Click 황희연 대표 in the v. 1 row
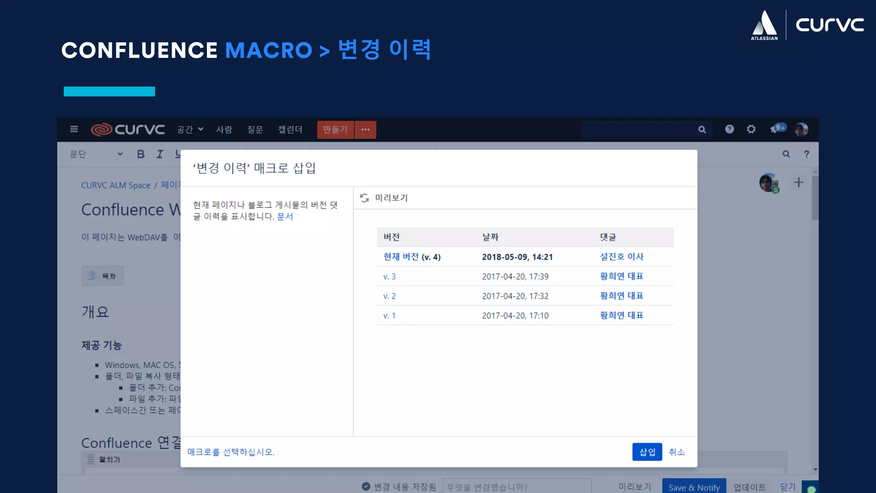876x493 pixels. 621,315
